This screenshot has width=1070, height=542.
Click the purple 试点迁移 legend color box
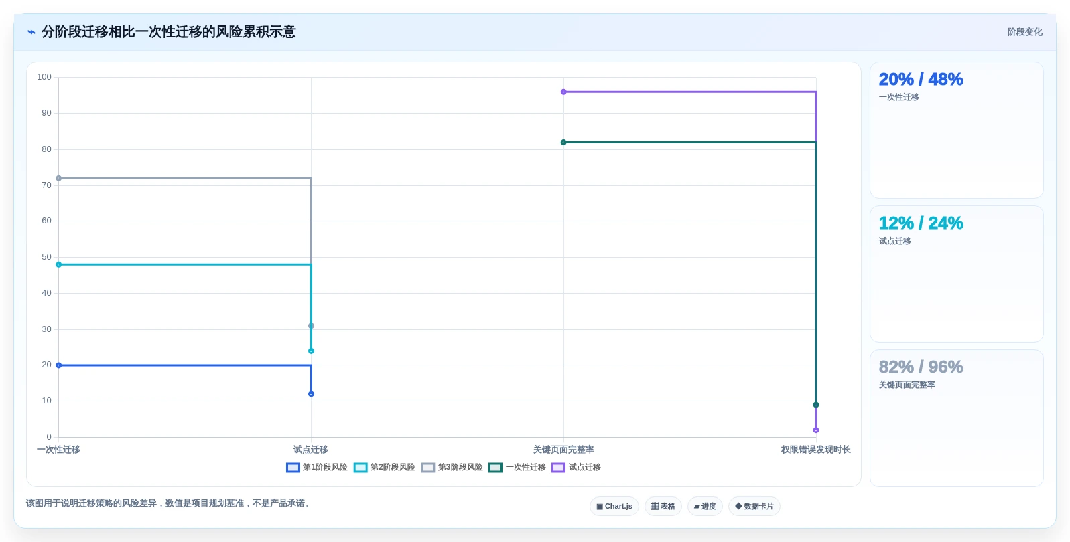[x=559, y=468]
